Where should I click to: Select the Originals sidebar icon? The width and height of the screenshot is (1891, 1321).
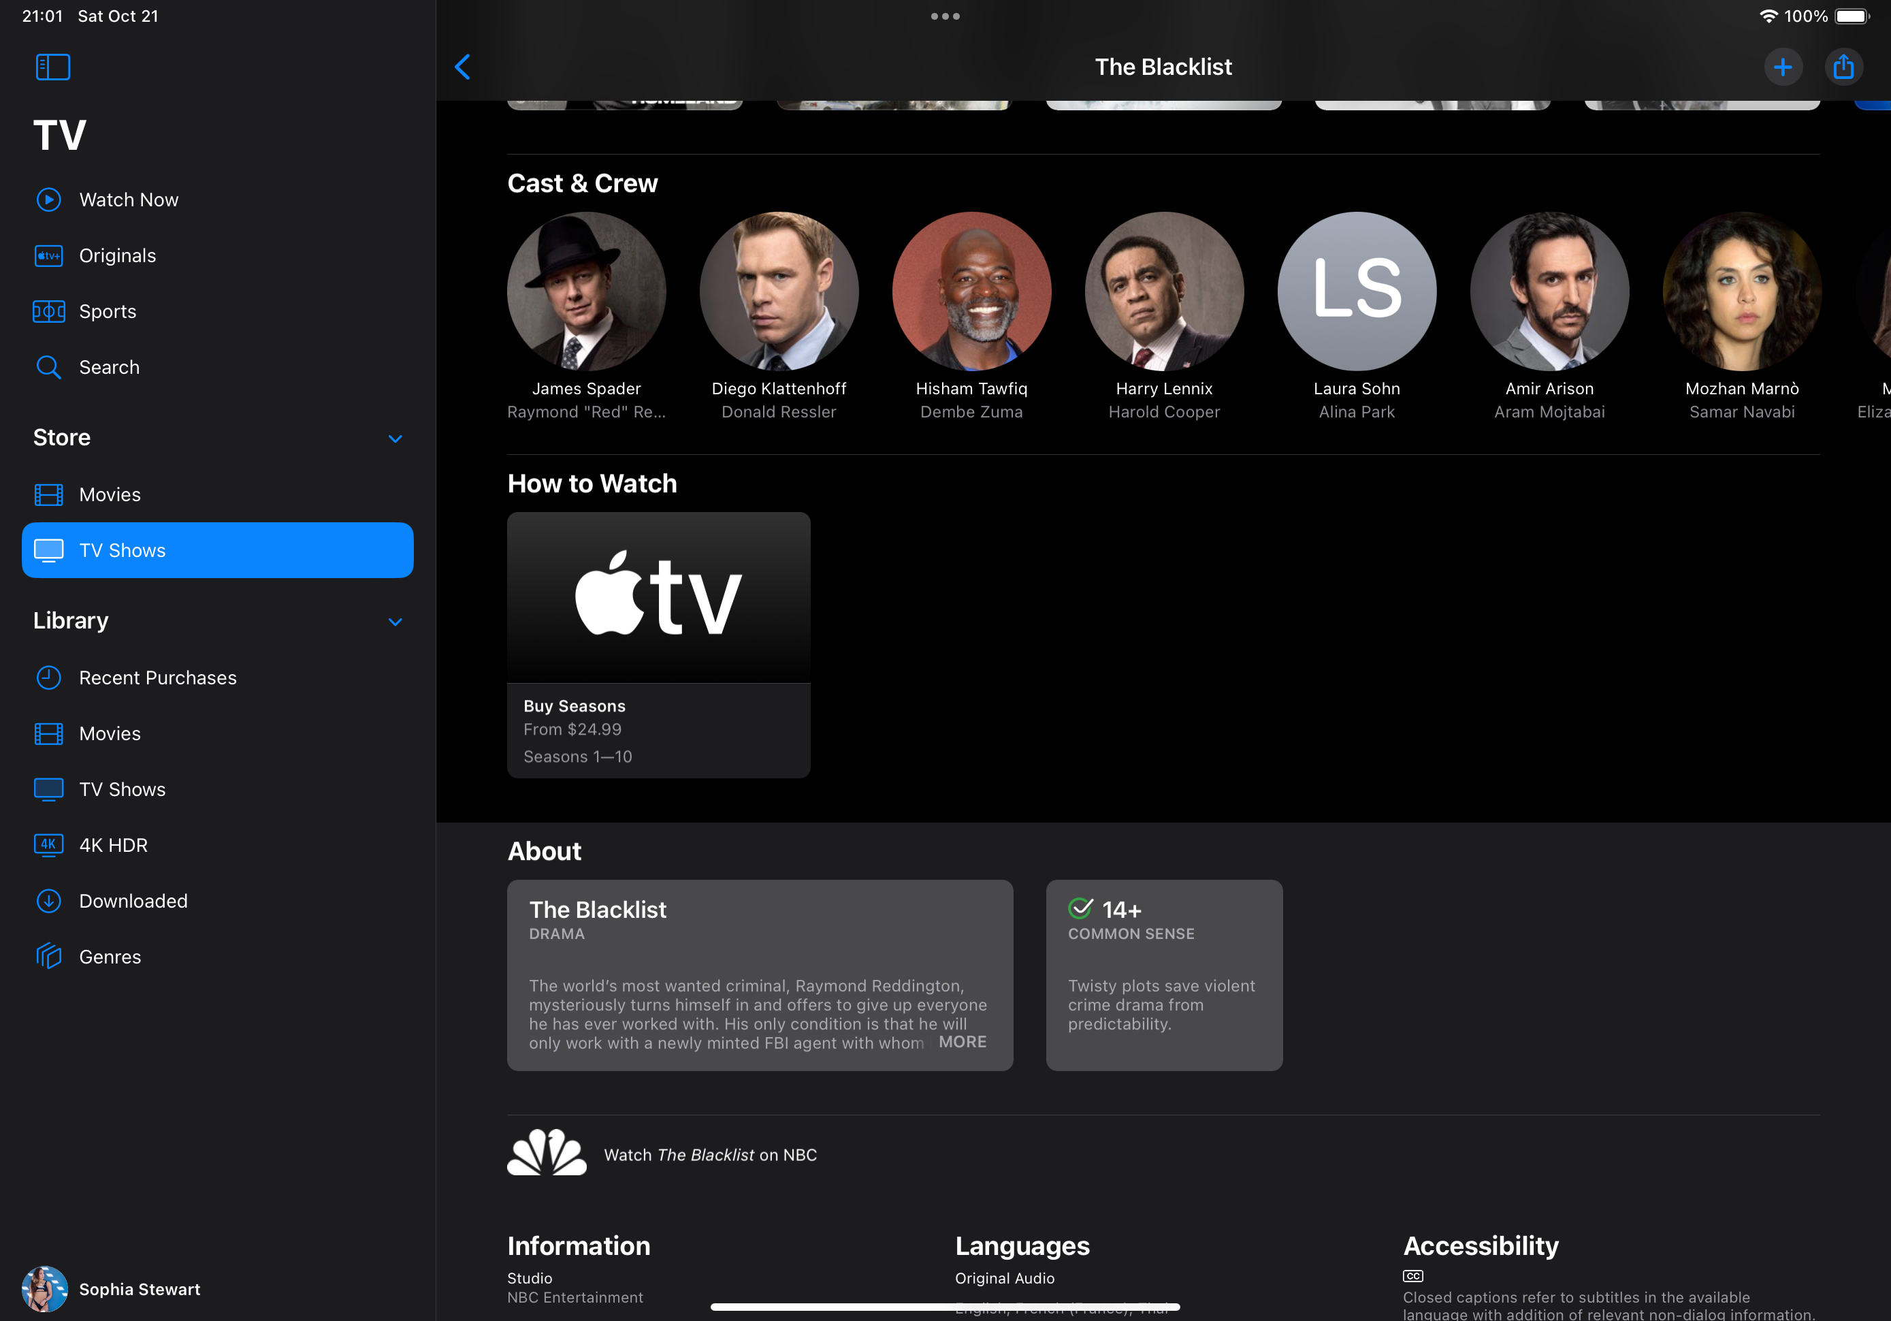50,256
